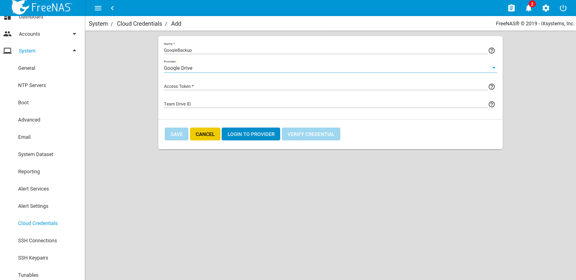576x280 pixels.
Task: Click the FreeNAS logo
Action: [x=42, y=7]
